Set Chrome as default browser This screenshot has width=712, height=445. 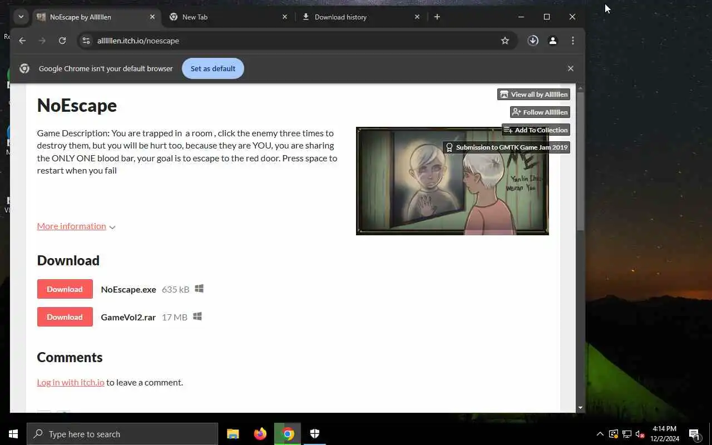click(213, 68)
